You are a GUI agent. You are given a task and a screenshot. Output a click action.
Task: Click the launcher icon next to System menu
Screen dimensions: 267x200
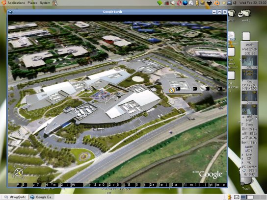54,3
